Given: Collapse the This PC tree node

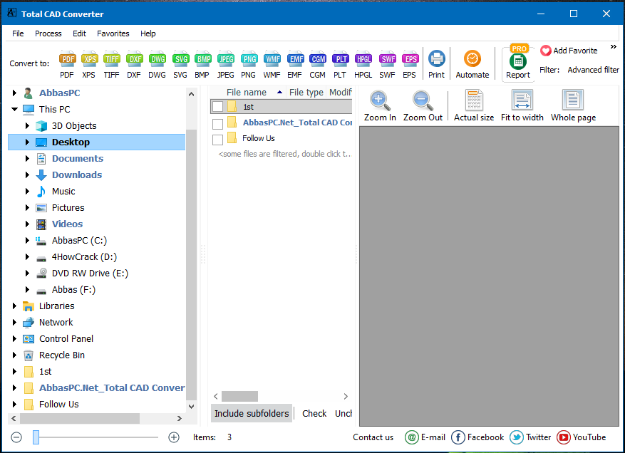Looking at the screenshot, I should [15, 109].
